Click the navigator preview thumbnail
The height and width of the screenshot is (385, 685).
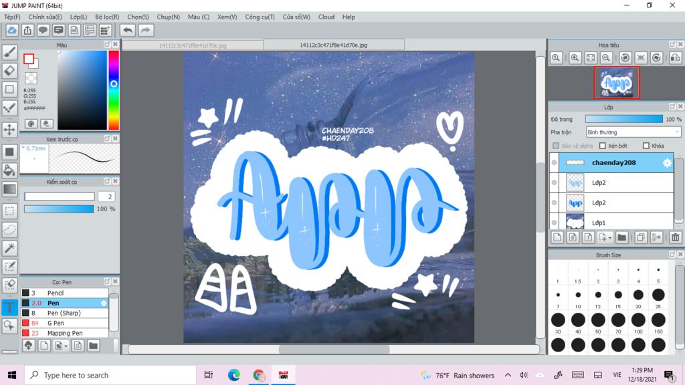click(616, 82)
